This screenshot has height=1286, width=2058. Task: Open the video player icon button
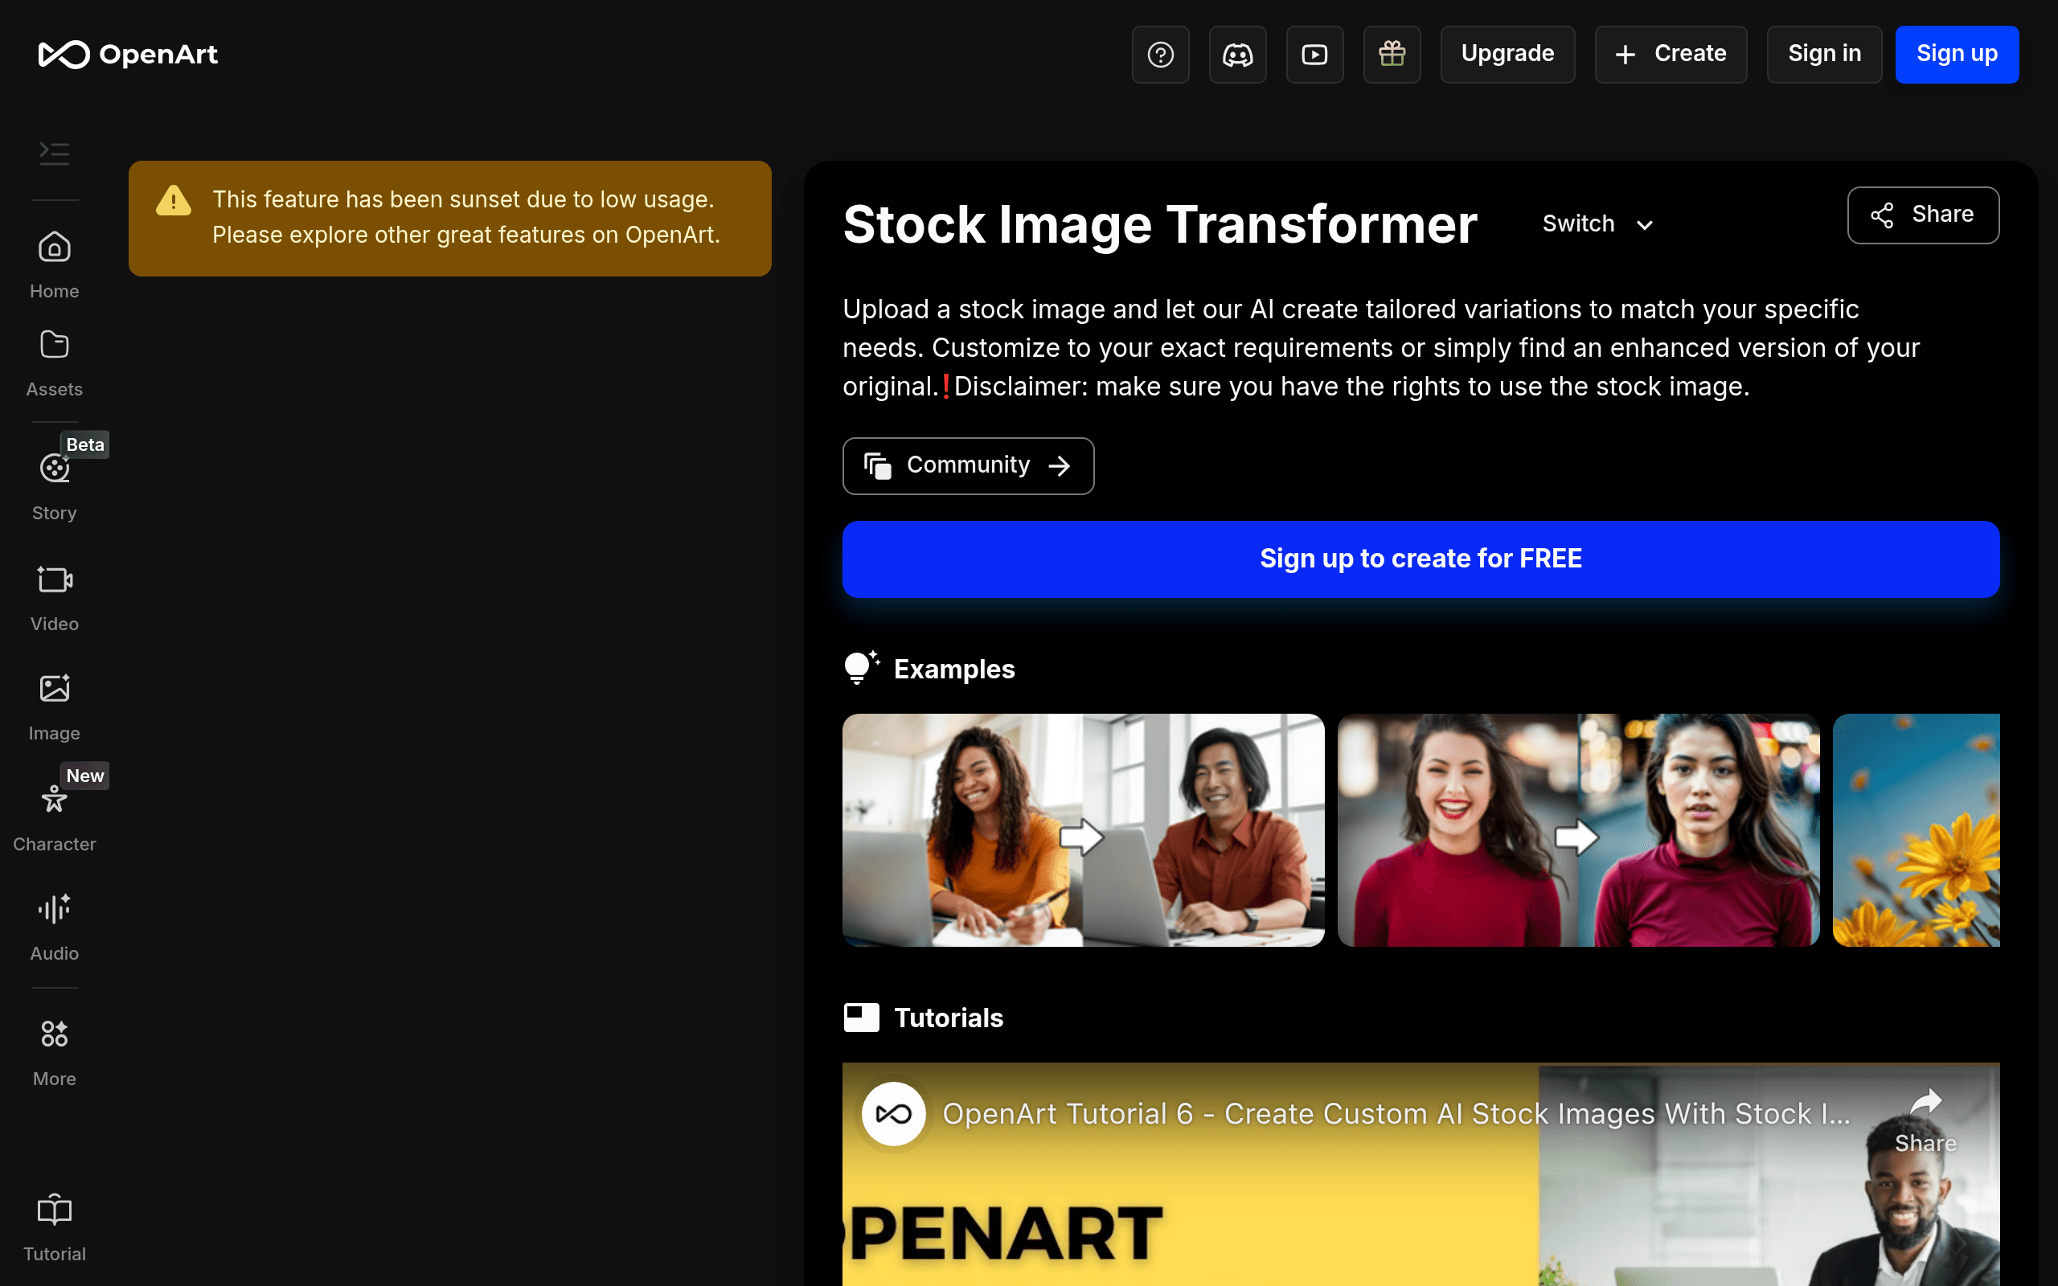point(1314,55)
